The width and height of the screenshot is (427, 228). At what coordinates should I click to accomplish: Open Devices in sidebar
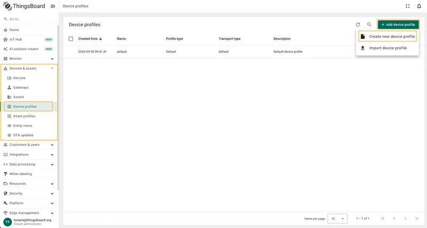(29, 78)
